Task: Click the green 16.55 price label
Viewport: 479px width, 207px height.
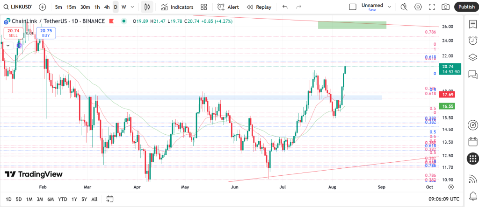Action: click(447, 106)
